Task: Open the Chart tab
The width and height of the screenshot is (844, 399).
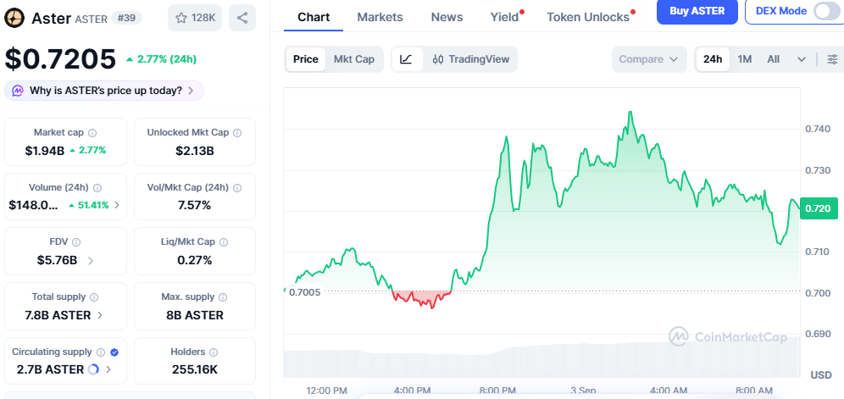Action: point(314,17)
